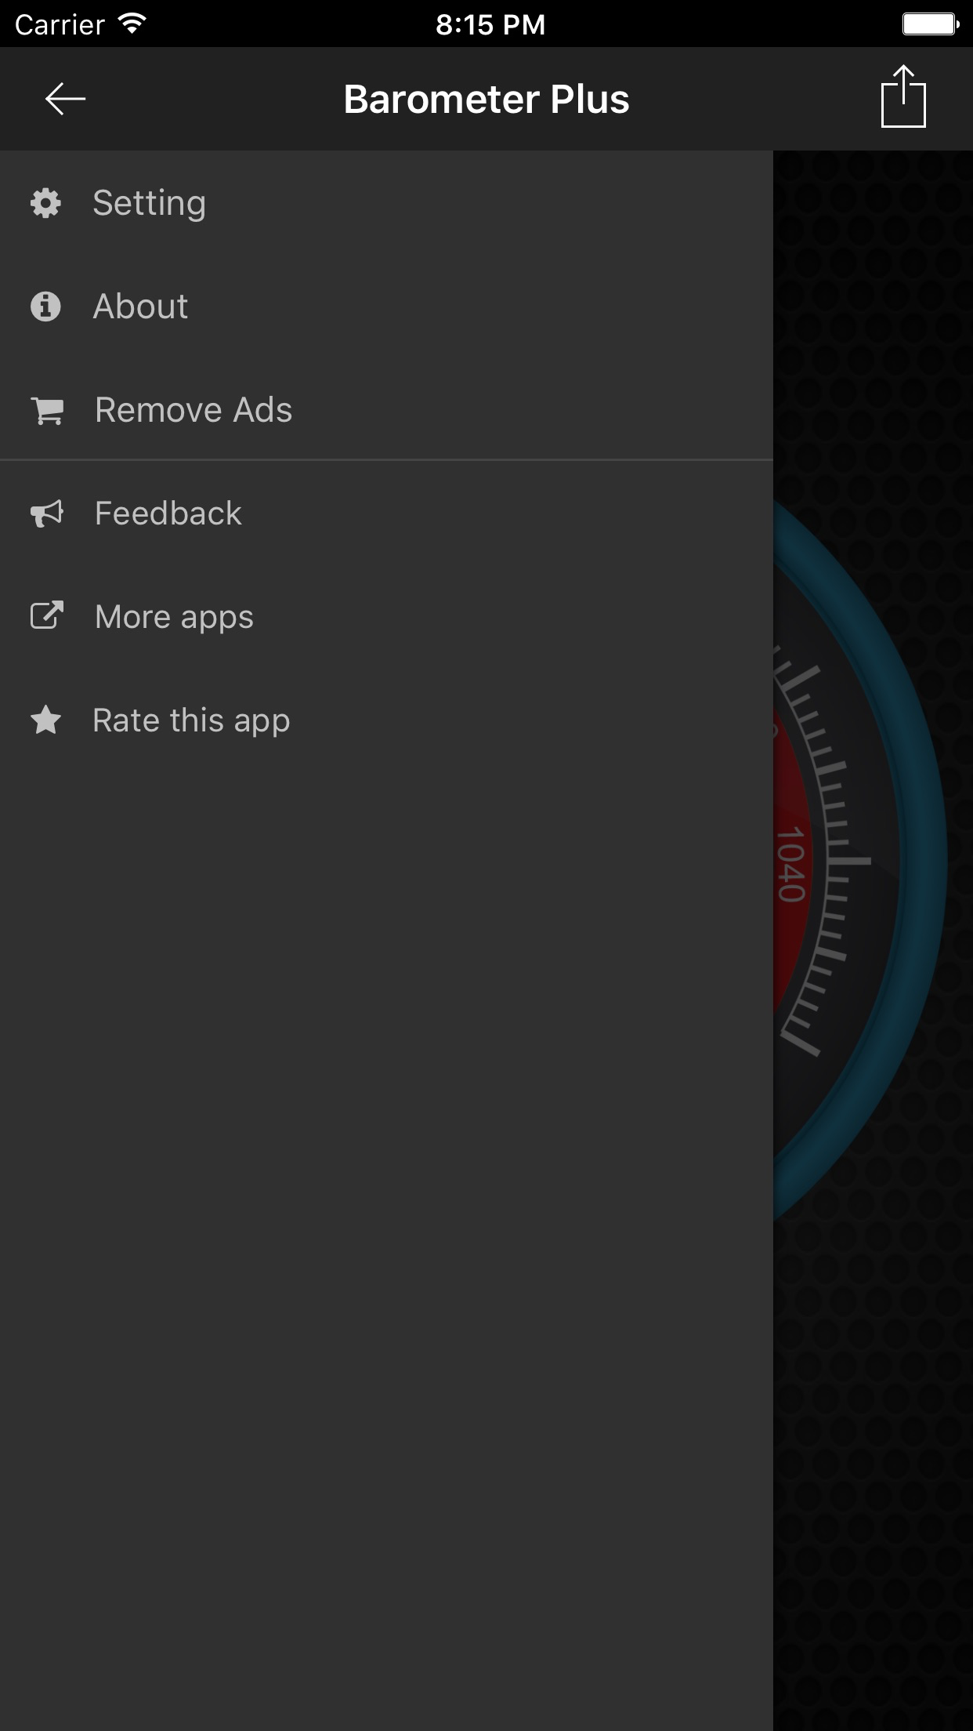Click the Barometer Plus title
The width and height of the screenshot is (973, 1731).
pyautogui.click(x=486, y=100)
